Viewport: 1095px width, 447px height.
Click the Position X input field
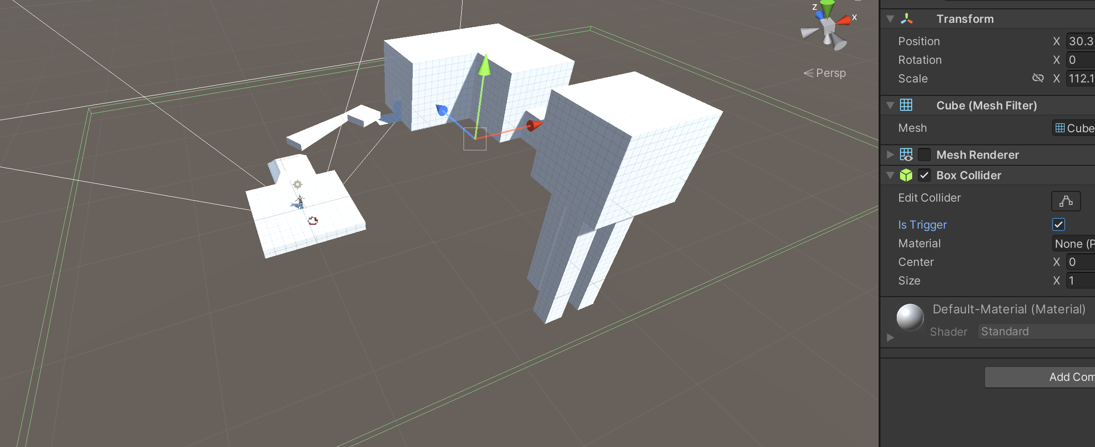pyautogui.click(x=1080, y=41)
